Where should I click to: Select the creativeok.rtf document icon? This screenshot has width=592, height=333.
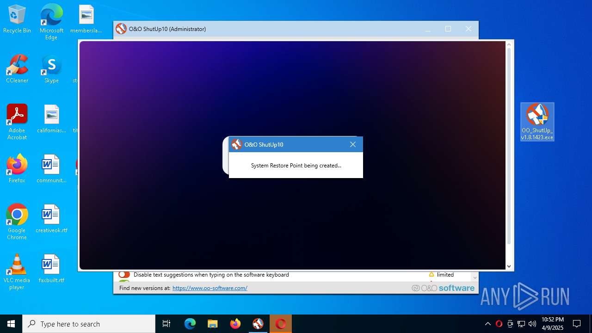(51, 219)
